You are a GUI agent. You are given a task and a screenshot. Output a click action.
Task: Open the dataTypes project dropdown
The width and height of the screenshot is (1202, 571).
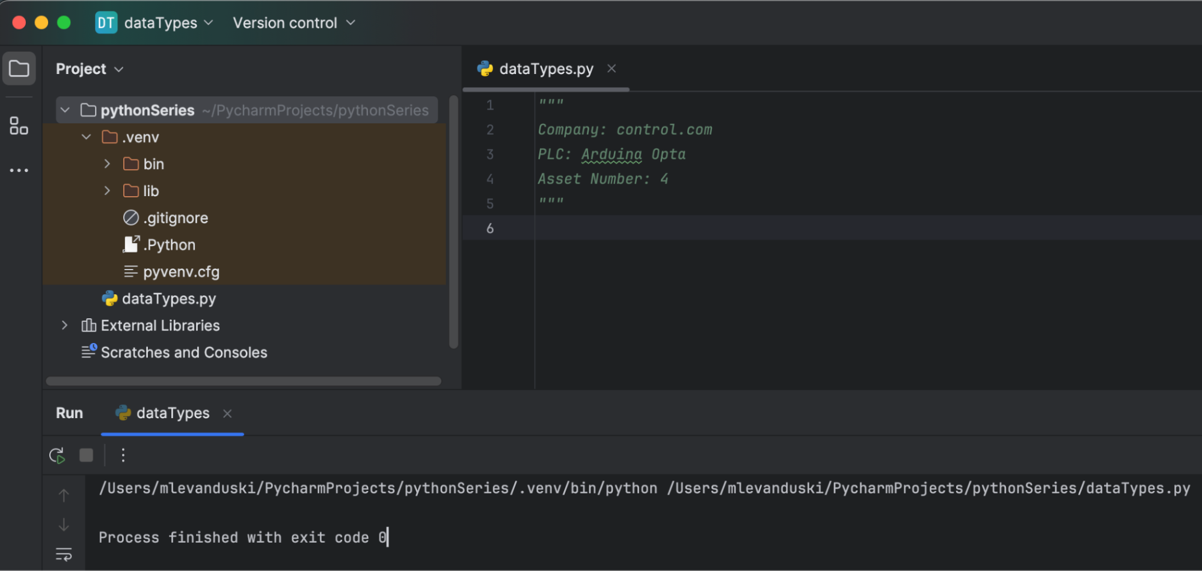click(168, 23)
